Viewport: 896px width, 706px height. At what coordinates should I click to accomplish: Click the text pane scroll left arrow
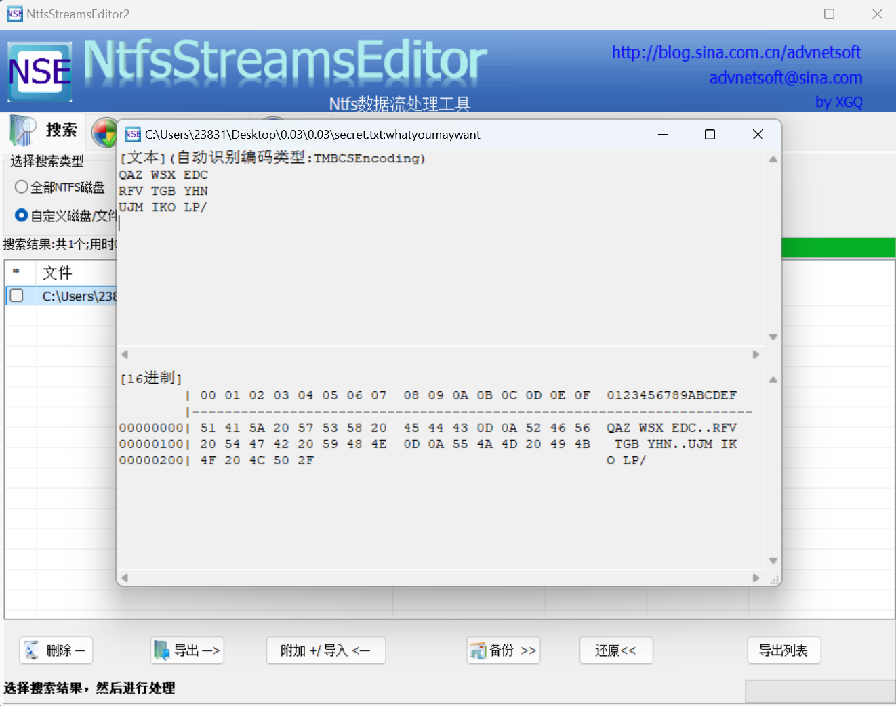[125, 355]
